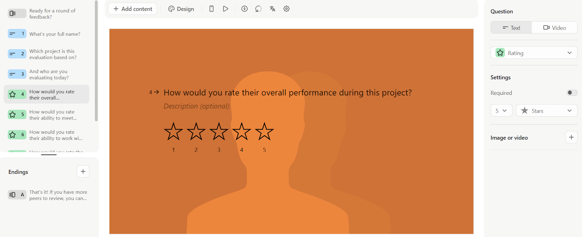Switch to mobile device preview
The image size is (582, 237).
tap(211, 8)
